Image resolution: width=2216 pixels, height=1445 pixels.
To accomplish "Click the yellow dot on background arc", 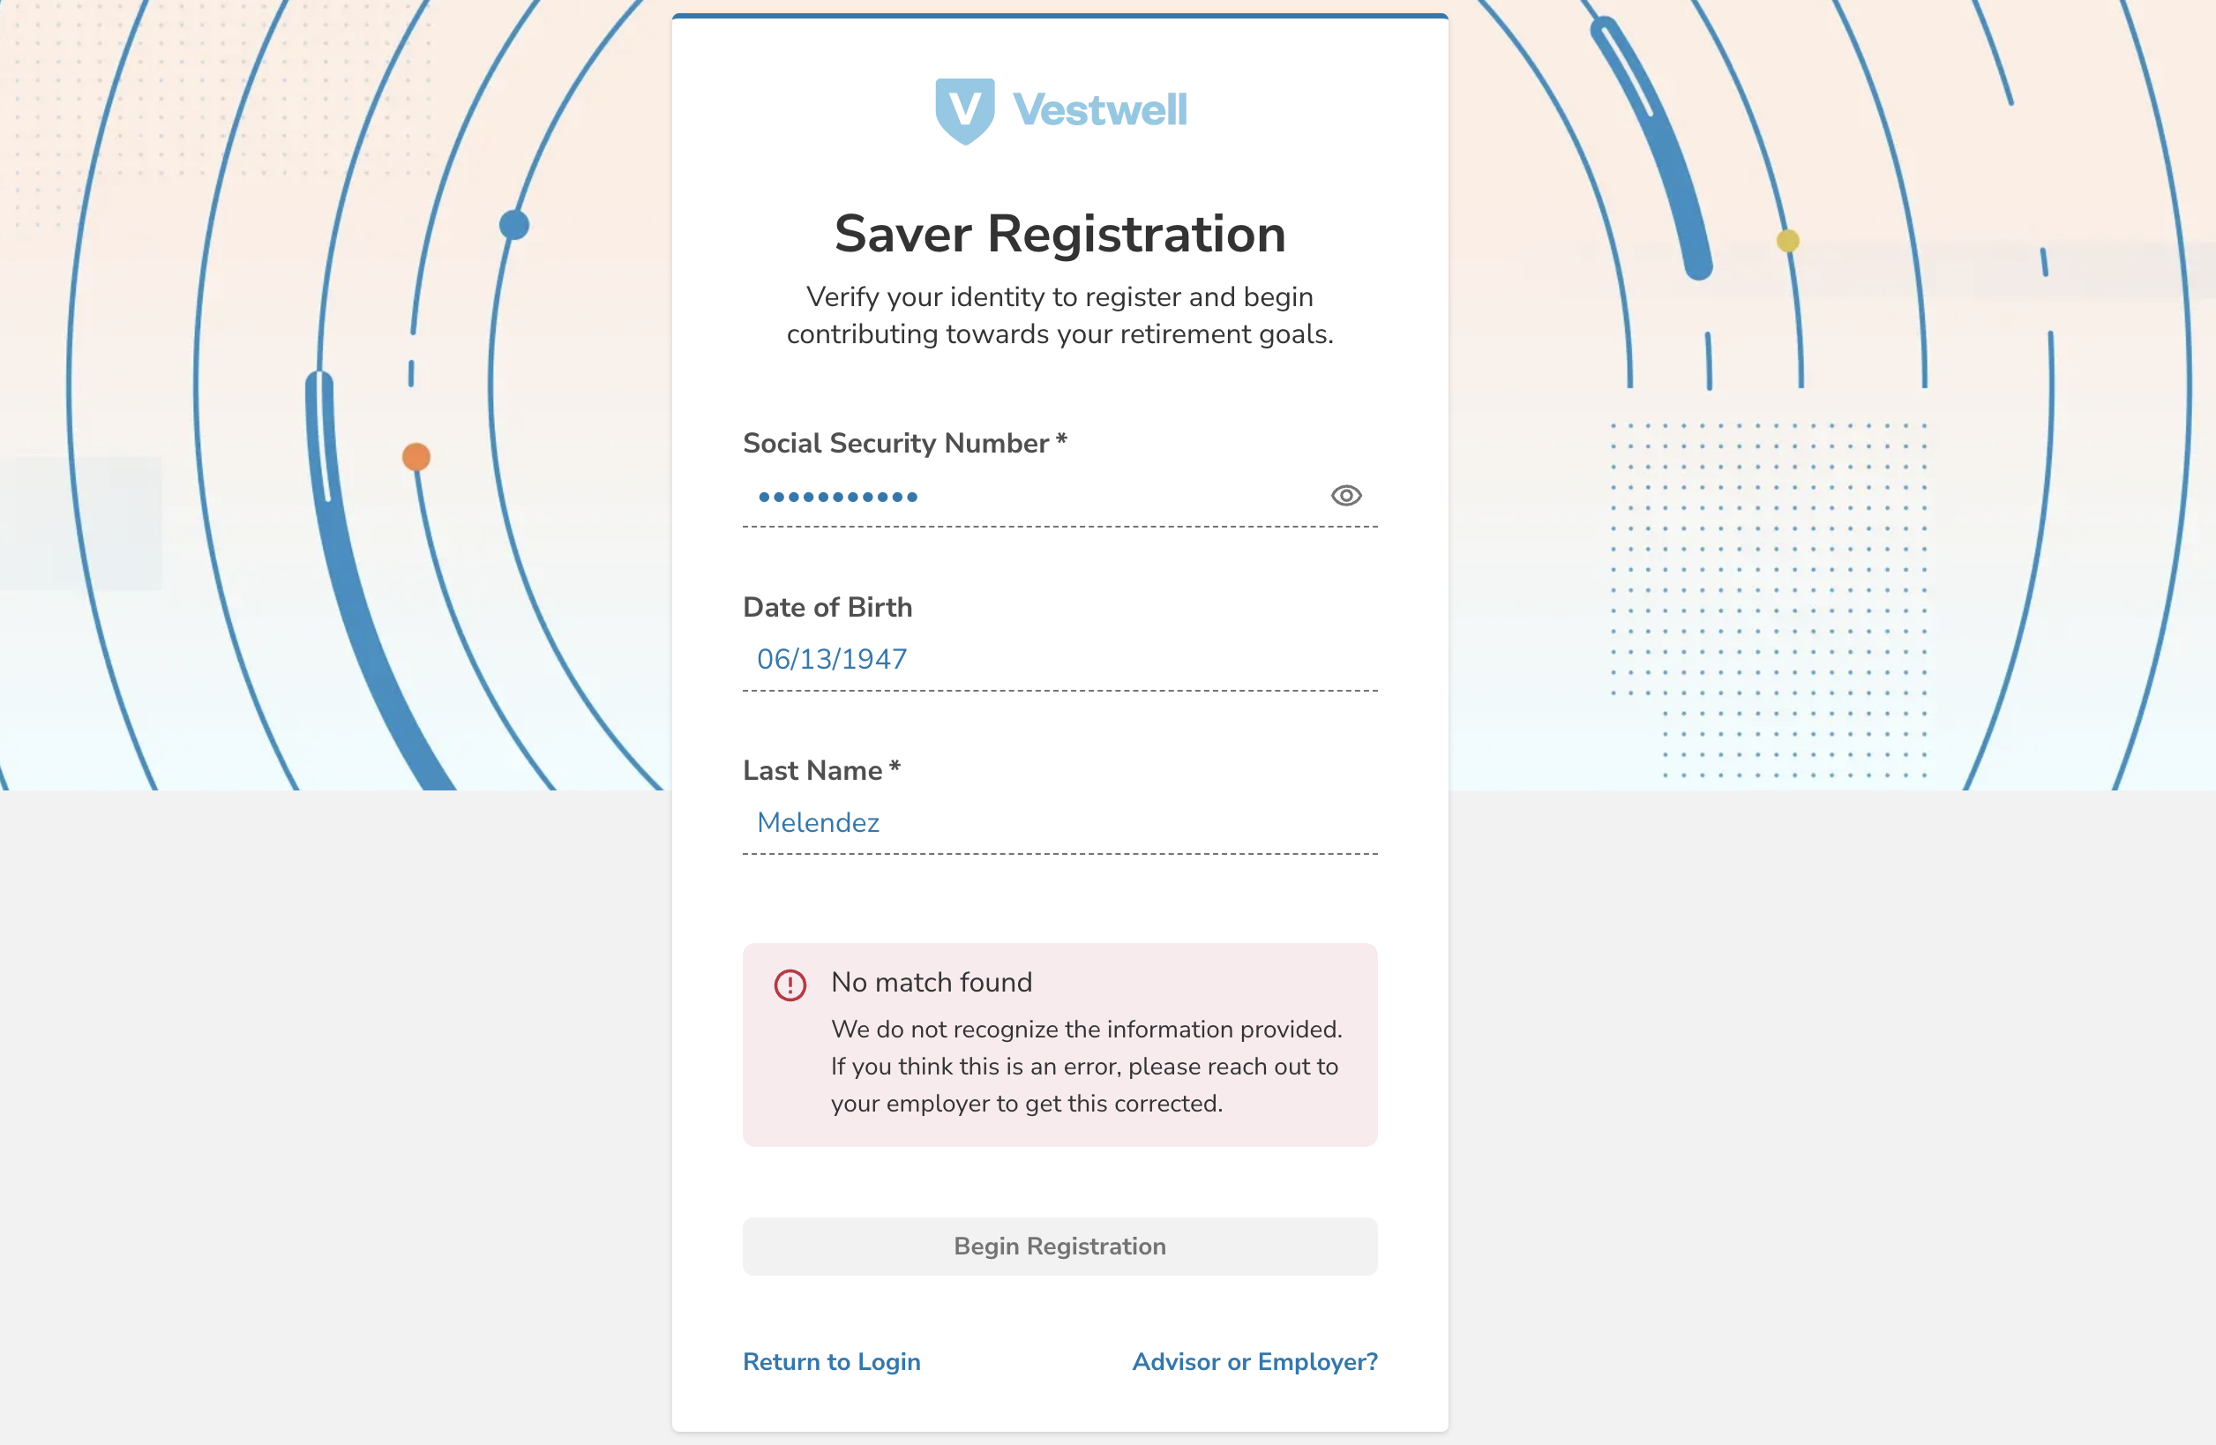I will pyautogui.click(x=1786, y=240).
